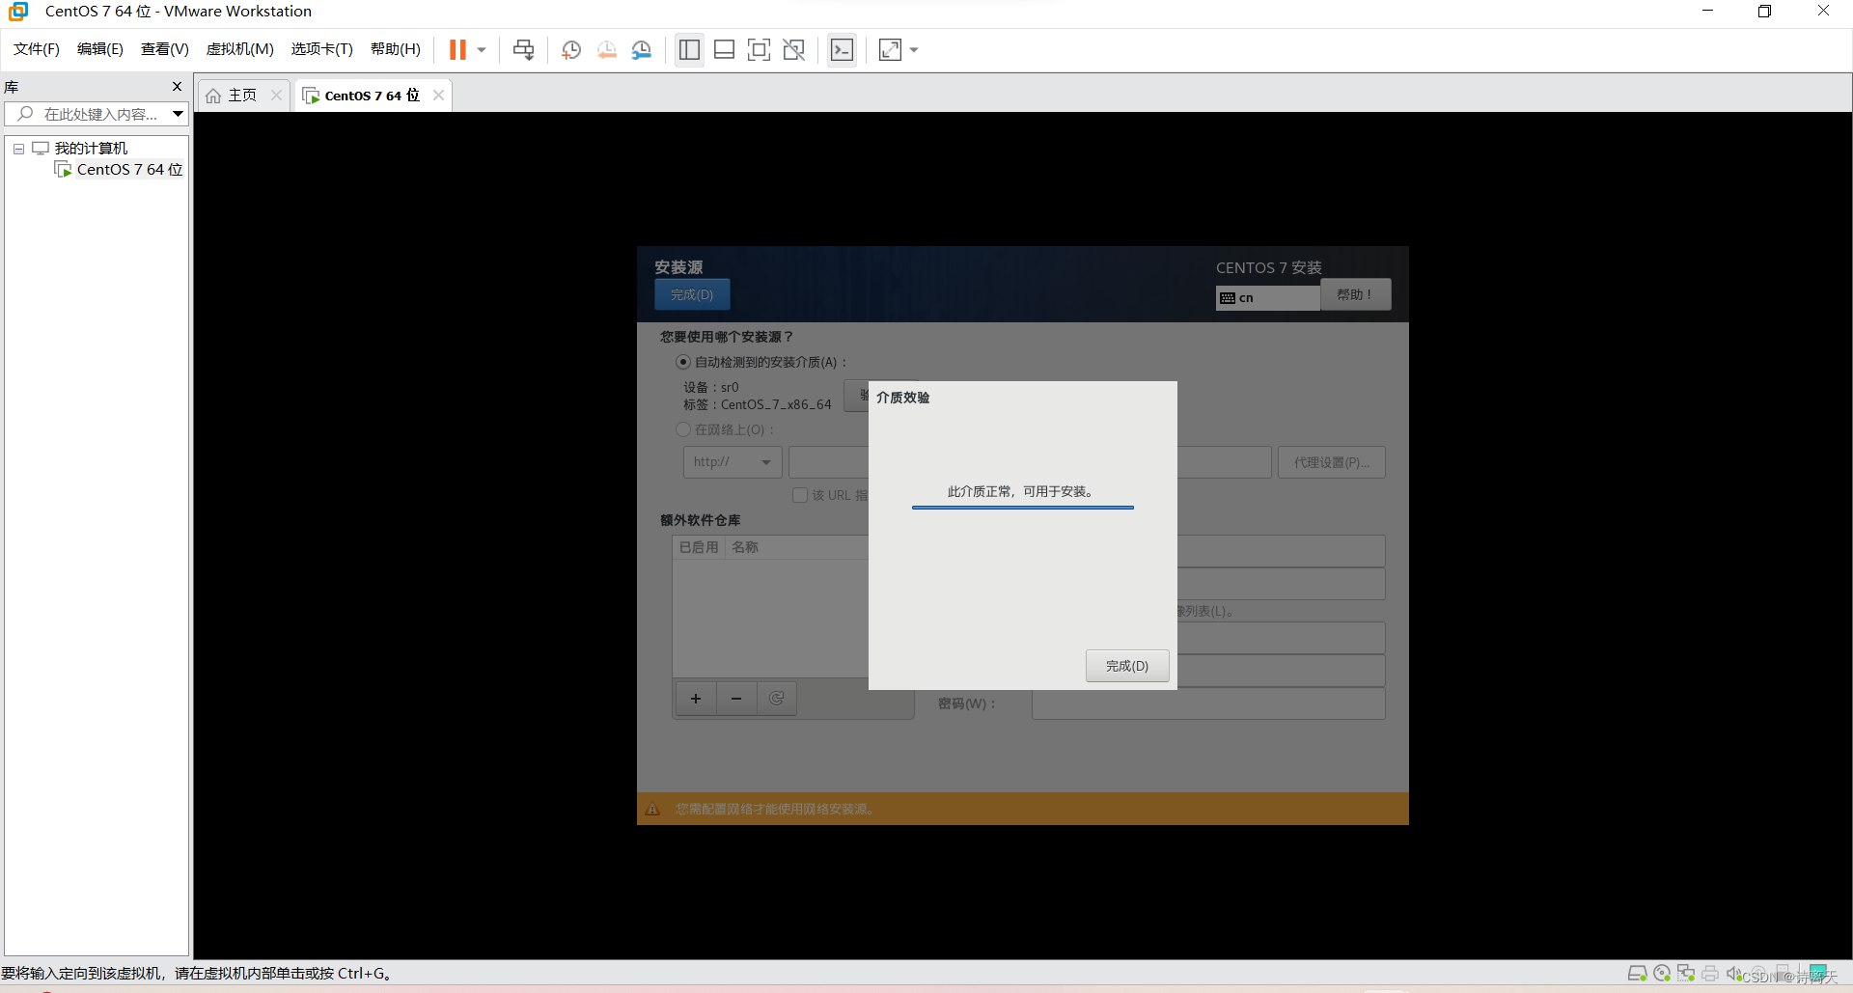Click the 此介质正常，可用于安装 message
The height and width of the screenshot is (993, 1853).
click(x=1021, y=491)
